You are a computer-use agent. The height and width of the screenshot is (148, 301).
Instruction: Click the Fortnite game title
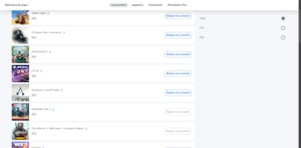(x=36, y=147)
